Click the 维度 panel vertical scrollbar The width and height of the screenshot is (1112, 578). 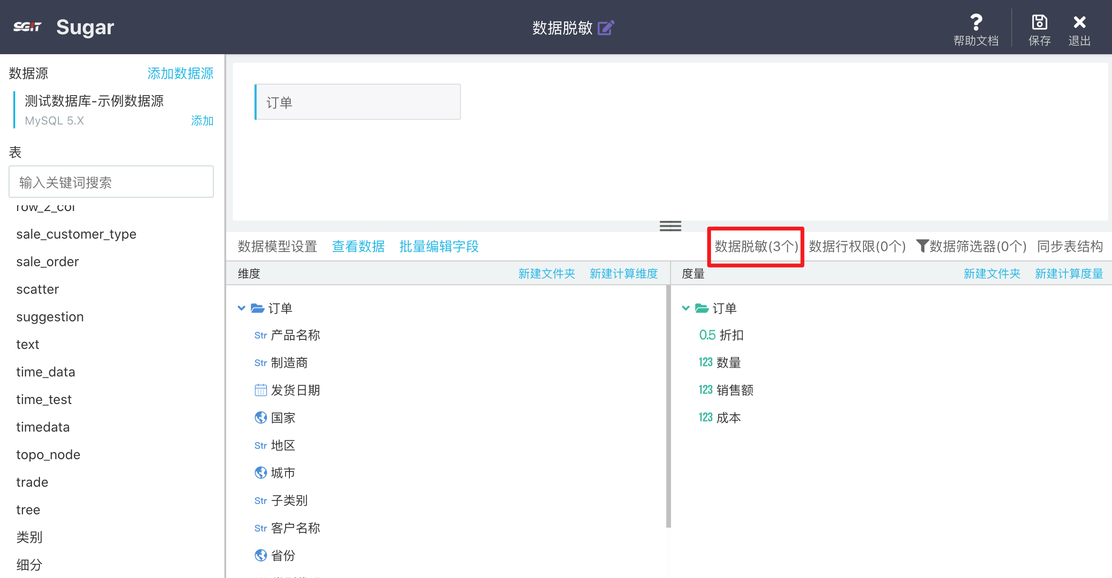point(668,406)
